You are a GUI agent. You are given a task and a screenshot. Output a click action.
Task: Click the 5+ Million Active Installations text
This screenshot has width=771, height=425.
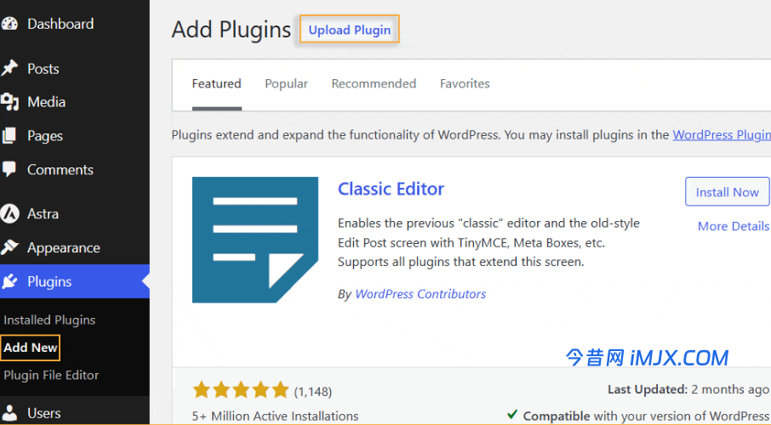click(276, 416)
